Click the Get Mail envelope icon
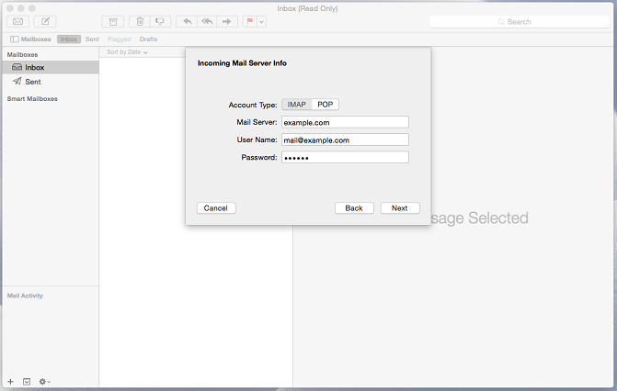The height and width of the screenshot is (391, 617). 17,21
